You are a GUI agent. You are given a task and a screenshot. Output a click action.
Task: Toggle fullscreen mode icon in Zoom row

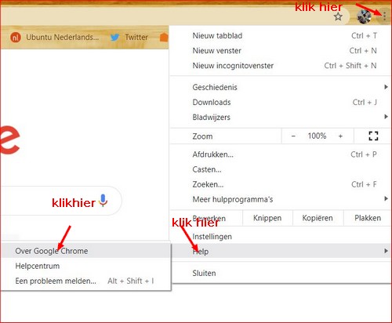(373, 136)
